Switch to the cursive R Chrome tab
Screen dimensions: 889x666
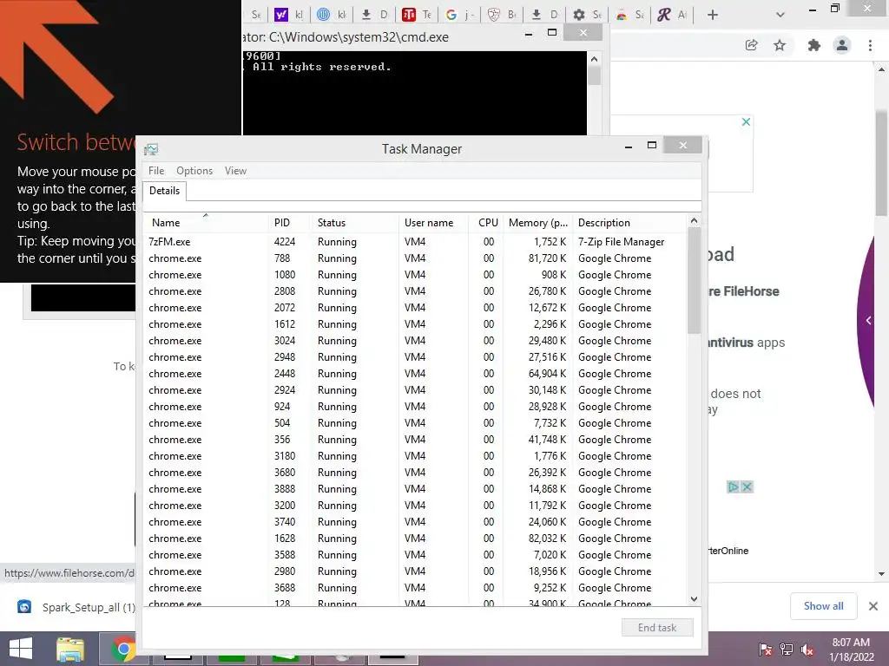pos(672,15)
